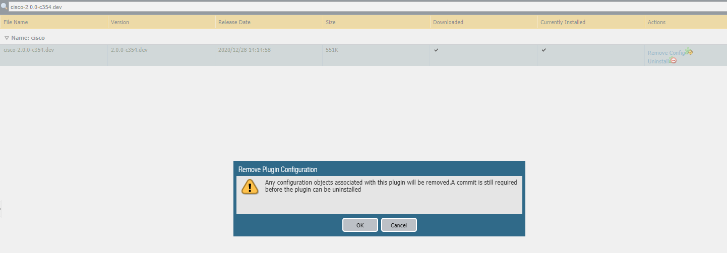The image size is (727, 253).
Task: Confirm removal with the OK button
Action: [x=360, y=225]
